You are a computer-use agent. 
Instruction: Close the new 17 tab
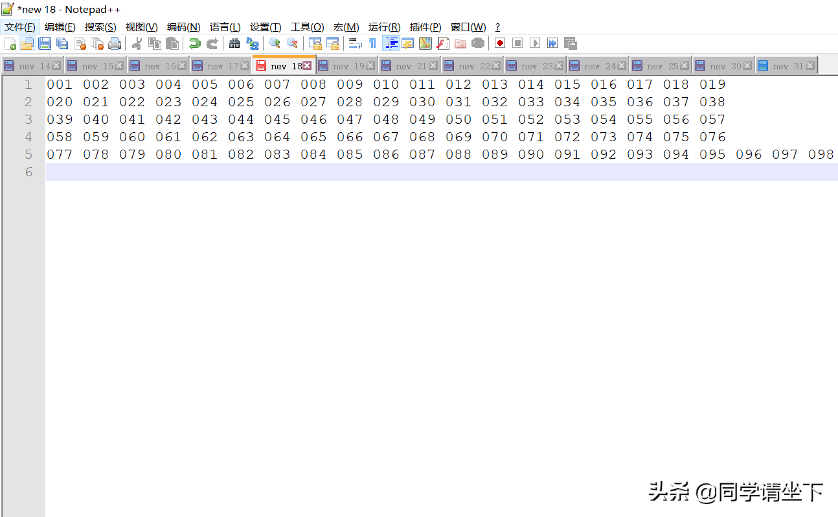245,66
